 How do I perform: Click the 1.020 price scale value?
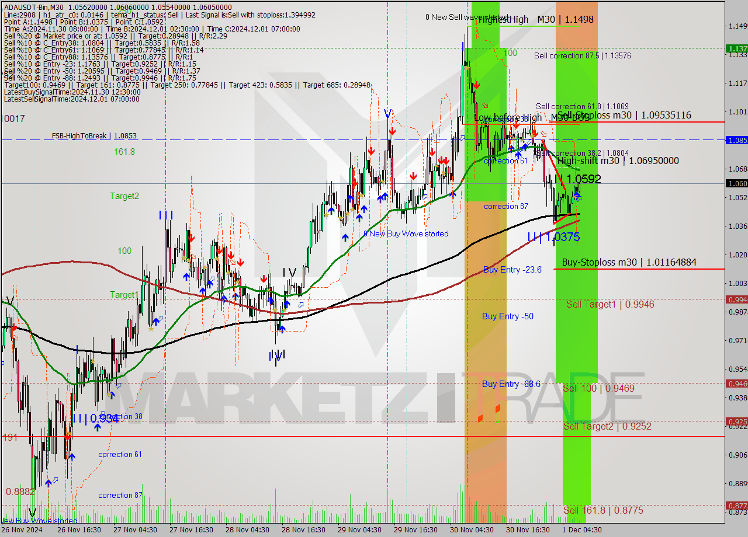pyautogui.click(x=737, y=254)
